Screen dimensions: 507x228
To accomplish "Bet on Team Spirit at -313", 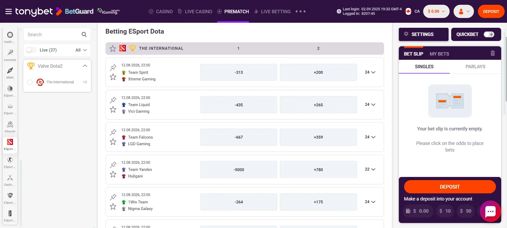I will (239, 72).
